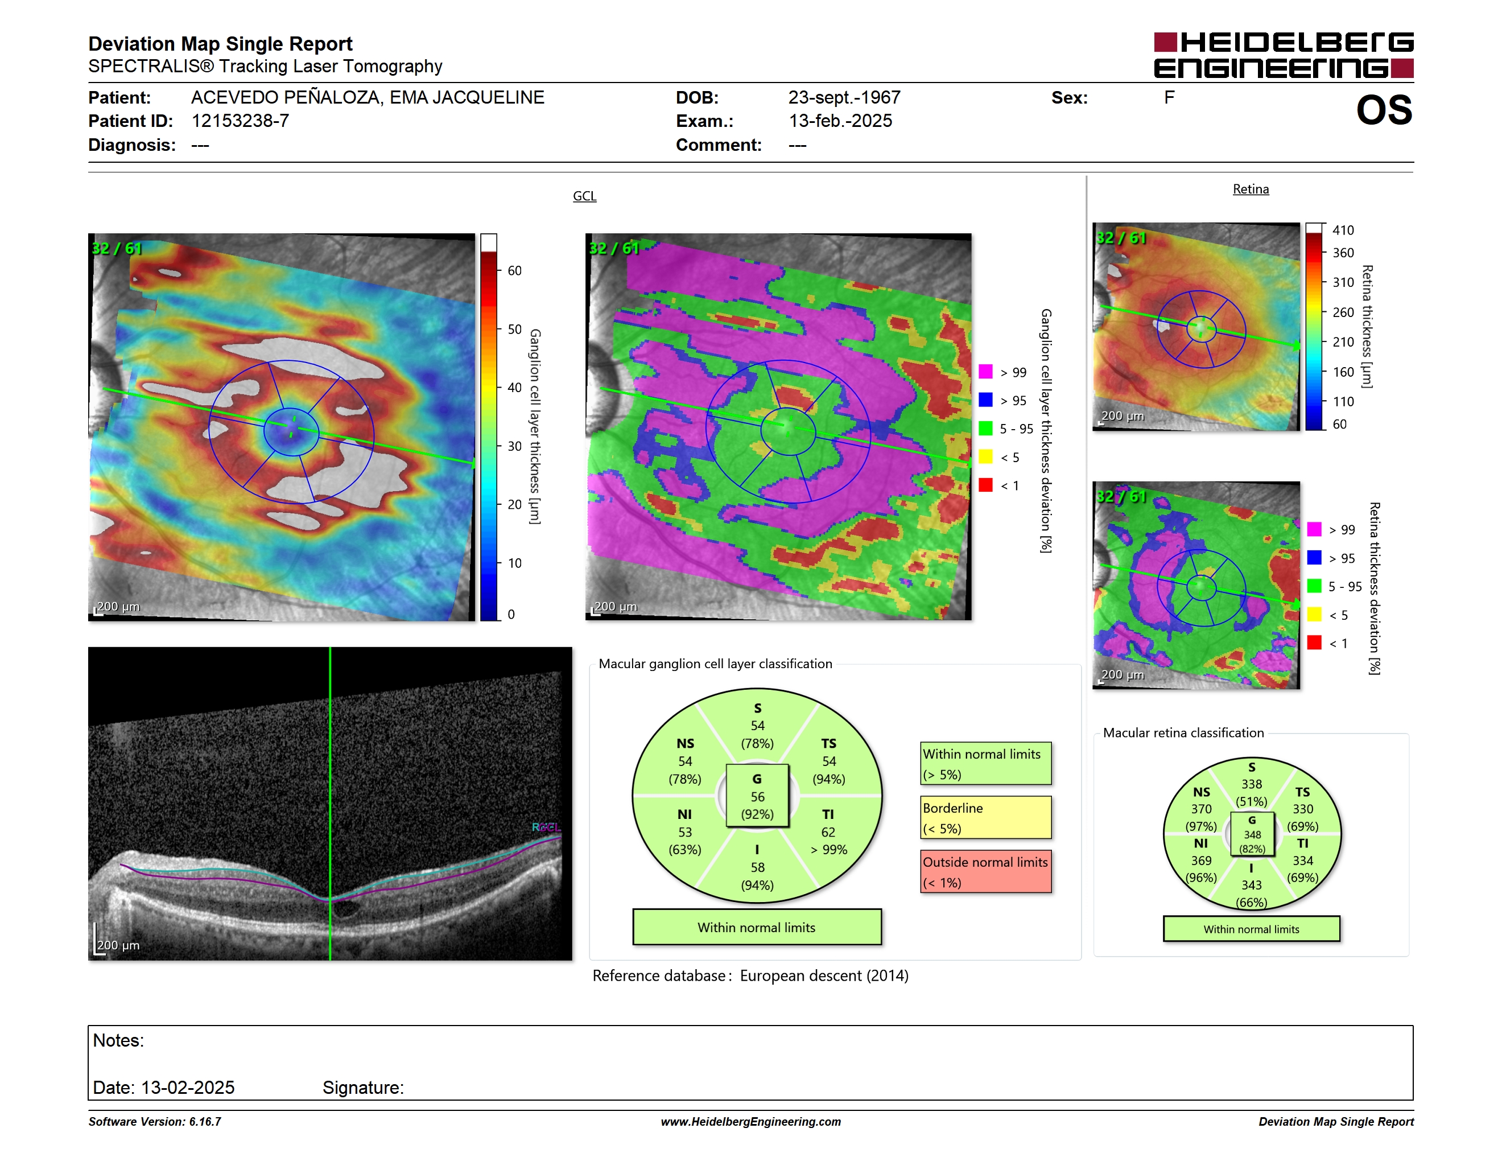Image resolution: width=1502 pixels, height=1161 pixels.
Task: Select the Retina deviation map image
Action: tap(1196, 585)
